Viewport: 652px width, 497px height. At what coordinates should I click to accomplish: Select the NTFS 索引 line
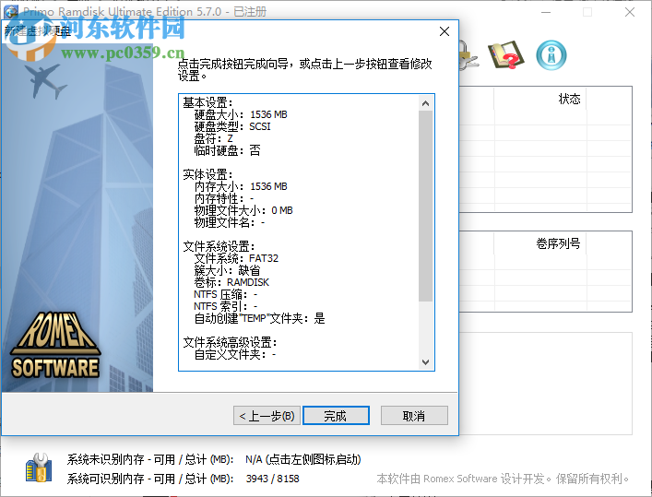(225, 306)
